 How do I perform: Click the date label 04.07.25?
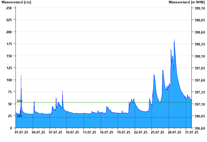(38, 132)
